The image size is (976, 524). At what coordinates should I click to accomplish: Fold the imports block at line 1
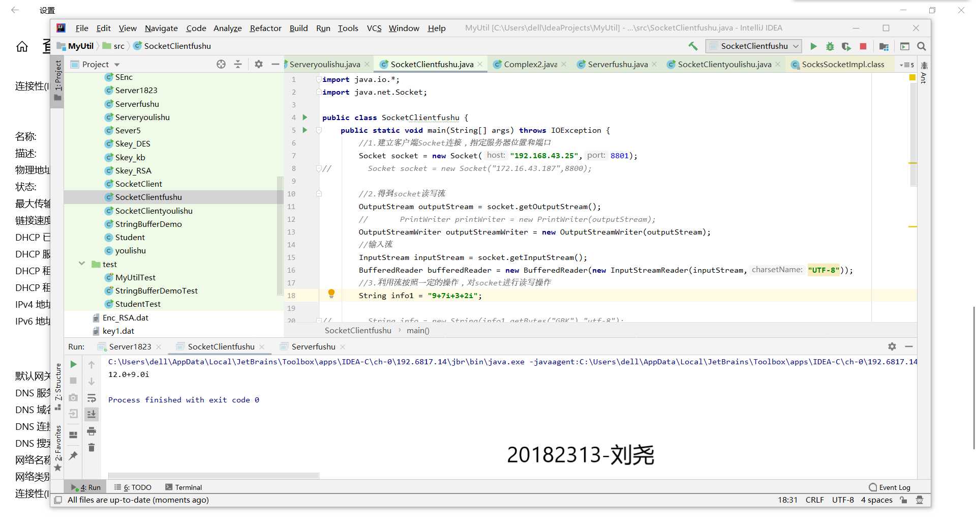[318, 79]
